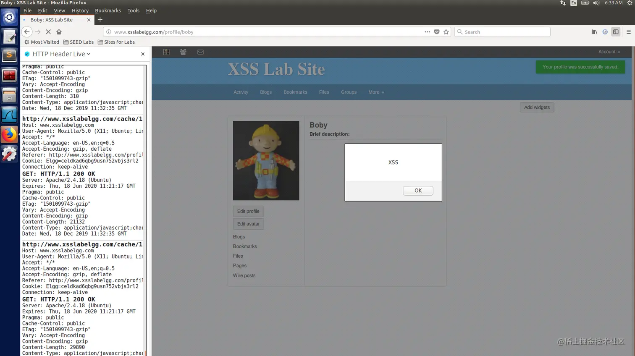
Task: Expand the HTTP Header Live sidebar dropdown
Action: tap(61, 54)
